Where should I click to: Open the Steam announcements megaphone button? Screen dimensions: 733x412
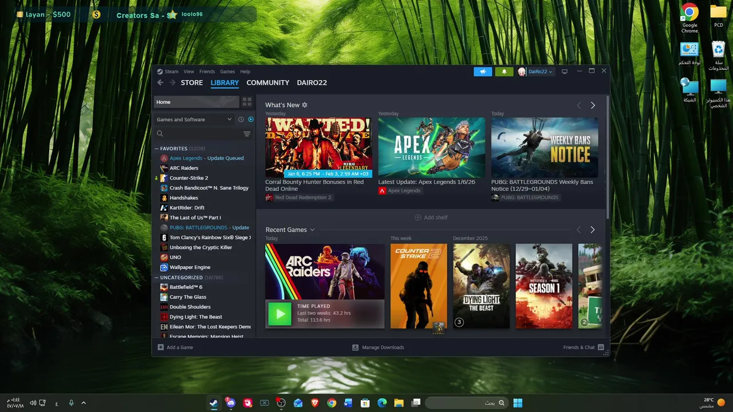[x=483, y=72]
